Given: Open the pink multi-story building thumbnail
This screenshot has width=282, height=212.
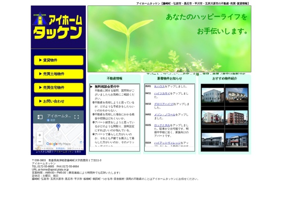Looking at the screenshot, I should pos(236,117).
